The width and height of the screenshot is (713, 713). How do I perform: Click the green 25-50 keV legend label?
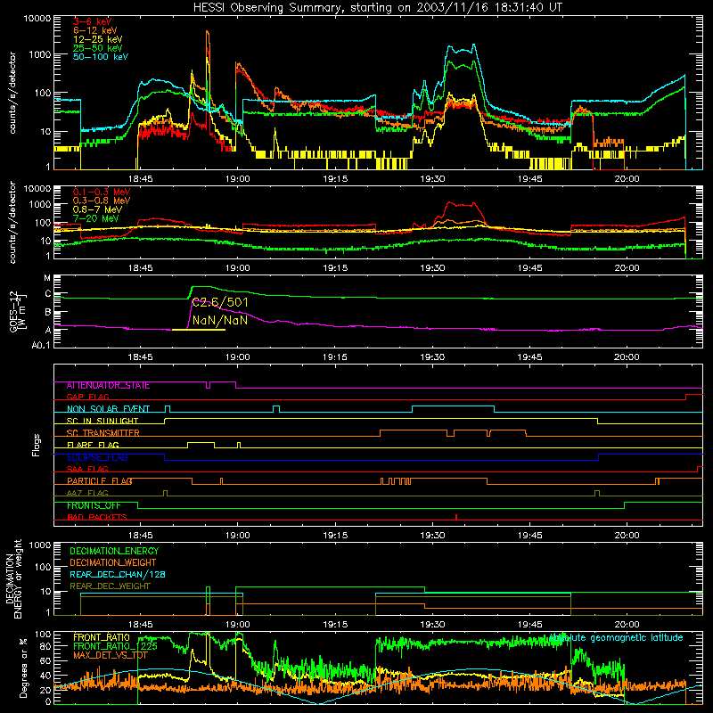[x=98, y=48]
